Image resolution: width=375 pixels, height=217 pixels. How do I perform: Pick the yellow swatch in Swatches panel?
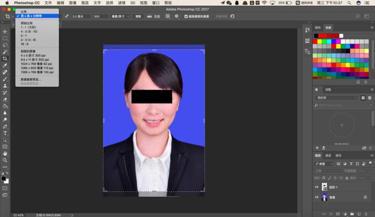[x=319, y=42]
